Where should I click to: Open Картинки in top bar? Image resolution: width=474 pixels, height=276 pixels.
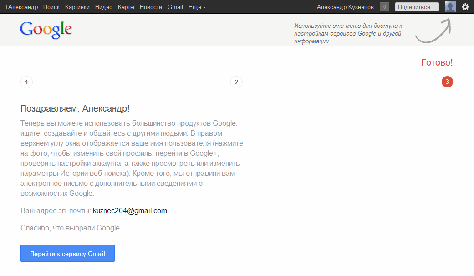pyautogui.click(x=77, y=7)
